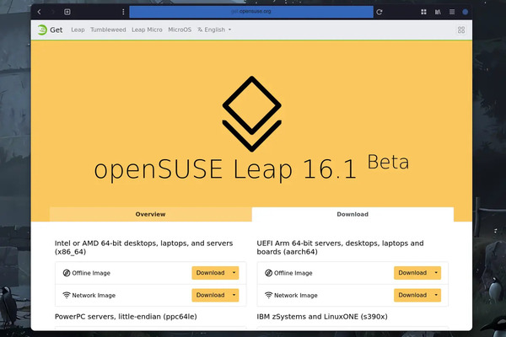
Task: Download x86_64 Offline Image
Action: 210,273
